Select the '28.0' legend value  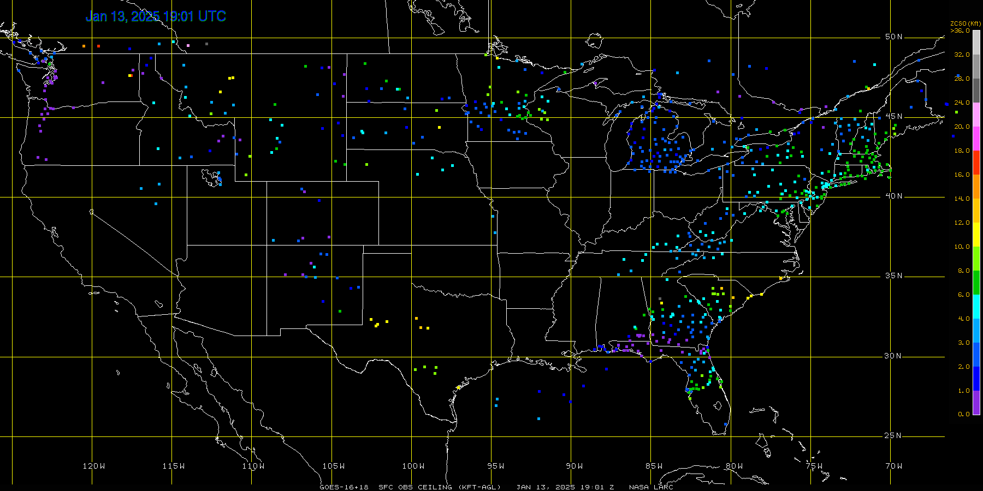962,79
